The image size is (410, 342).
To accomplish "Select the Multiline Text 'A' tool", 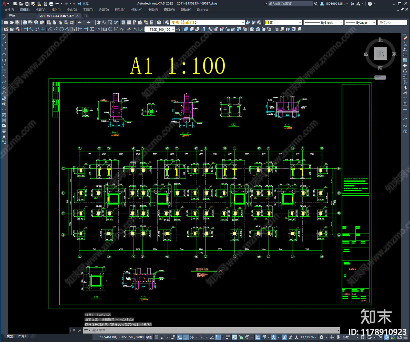I will [4, 137].
